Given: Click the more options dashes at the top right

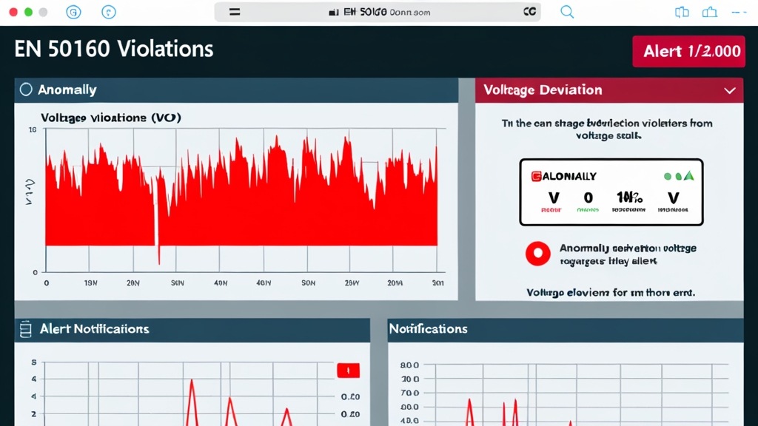Looking at the screenshot, I should [739, 12].
